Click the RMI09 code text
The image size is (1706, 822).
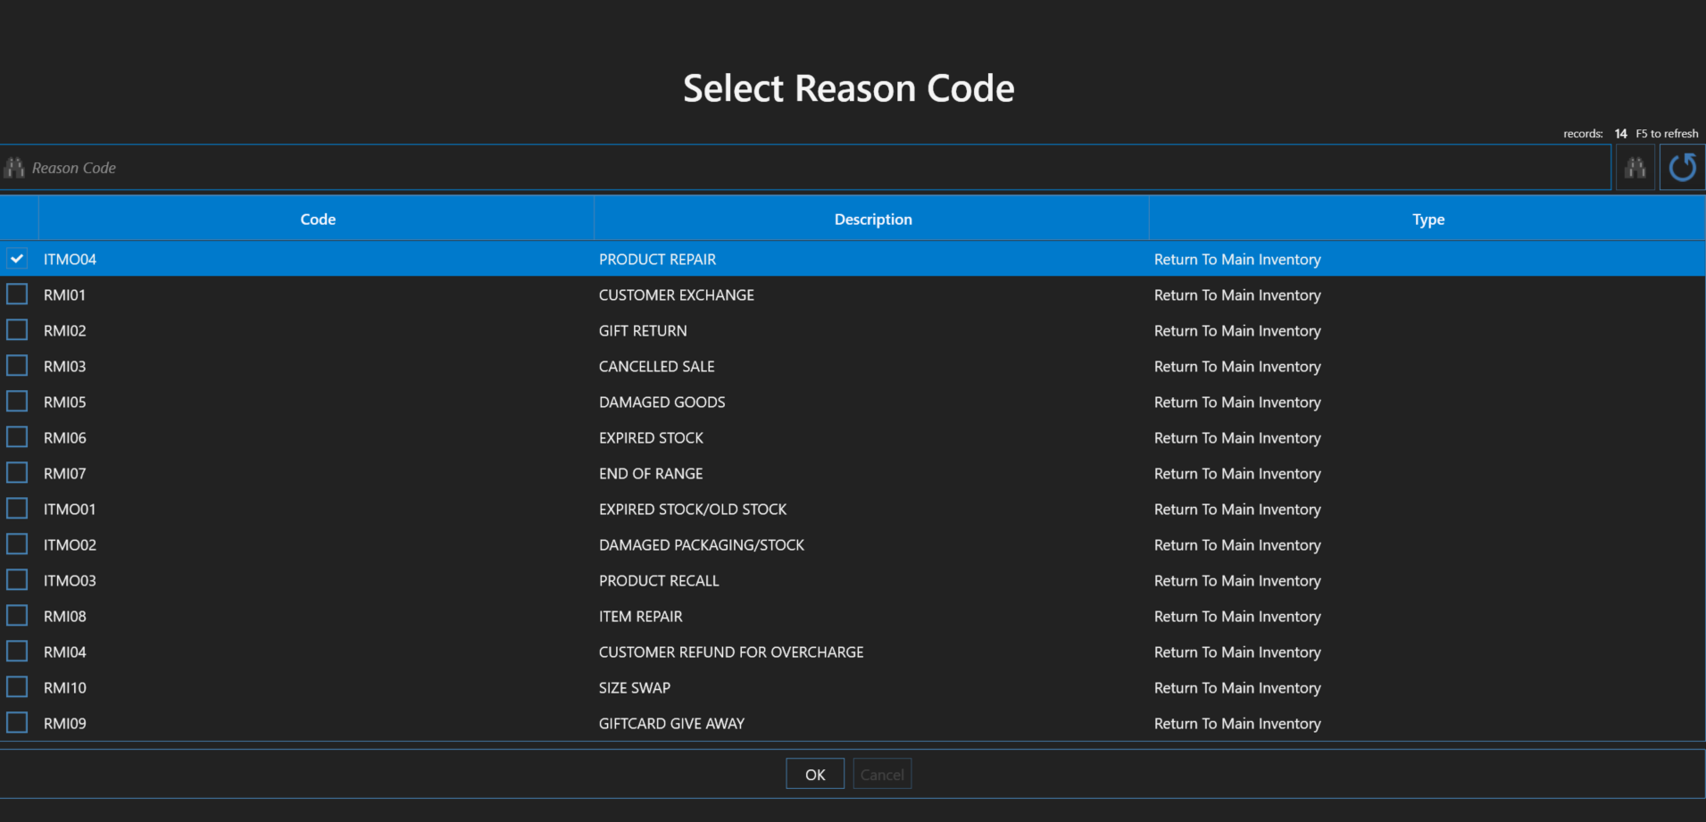65,723
